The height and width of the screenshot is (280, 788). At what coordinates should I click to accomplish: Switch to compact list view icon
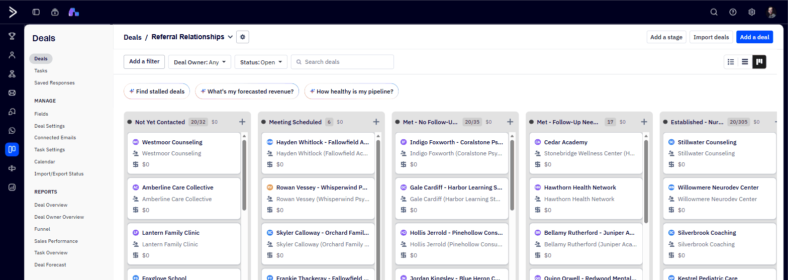pyautogui.click(x=745, y=62)
